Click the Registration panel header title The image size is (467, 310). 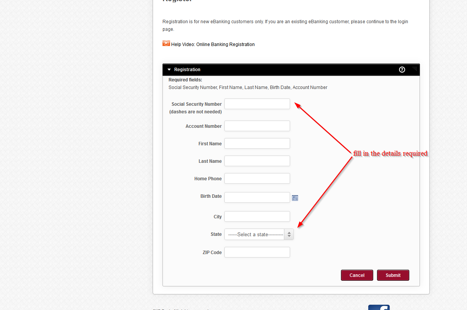[x=187, y=70]
